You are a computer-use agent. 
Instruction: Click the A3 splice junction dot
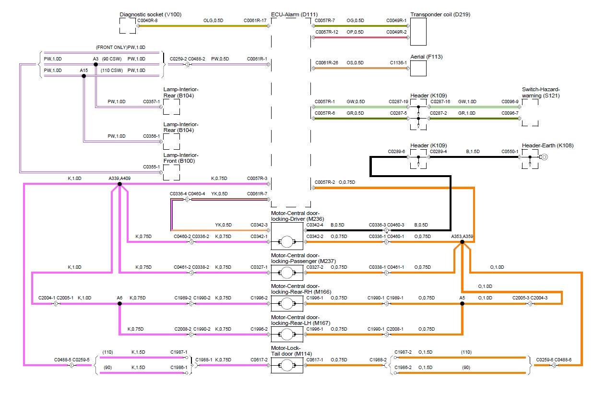(x=95, y=64)
